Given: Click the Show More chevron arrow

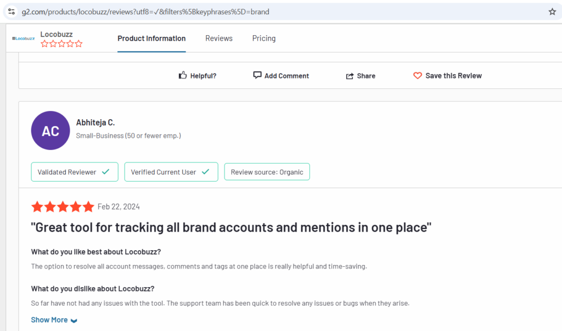Looking at the screenshot, I should pyautogui.click(x=74, y=321).
